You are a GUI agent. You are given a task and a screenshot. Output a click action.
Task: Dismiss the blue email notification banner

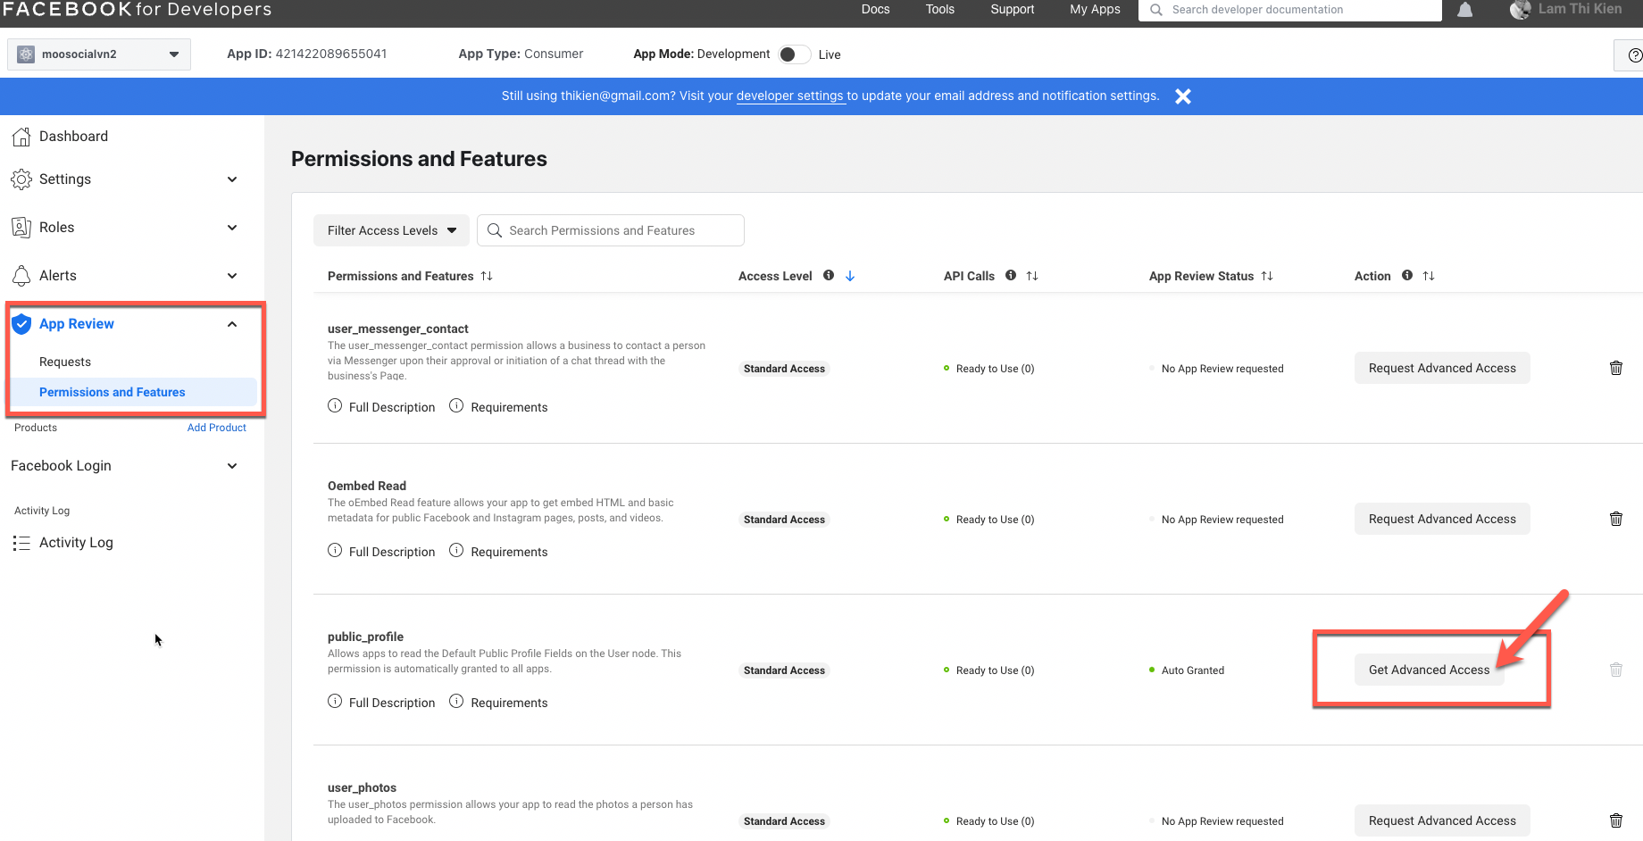[1183, 96]
